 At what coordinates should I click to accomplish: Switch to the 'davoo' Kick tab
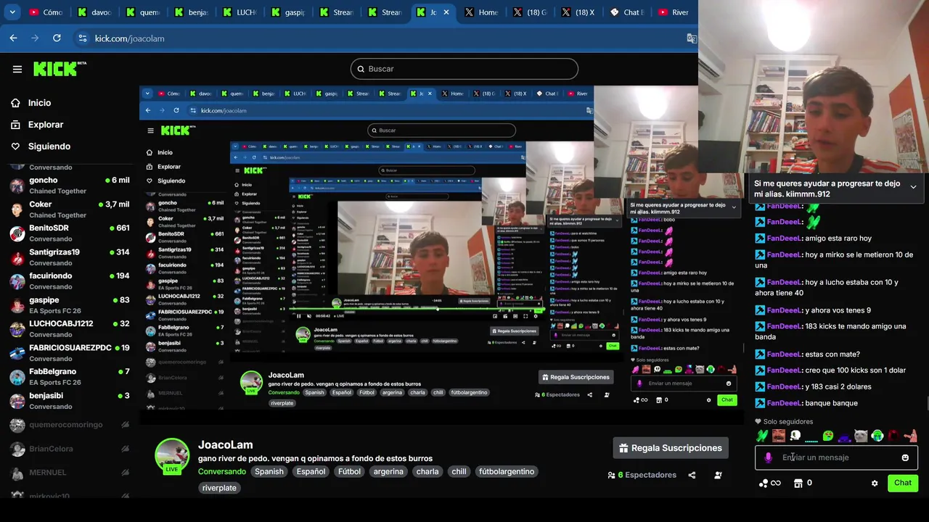[x=94, y=12]
